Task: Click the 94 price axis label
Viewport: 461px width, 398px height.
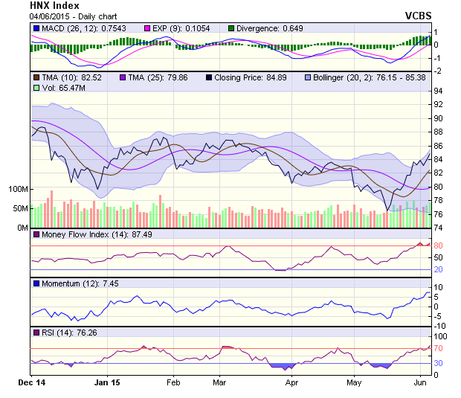Action: [439, 91]
